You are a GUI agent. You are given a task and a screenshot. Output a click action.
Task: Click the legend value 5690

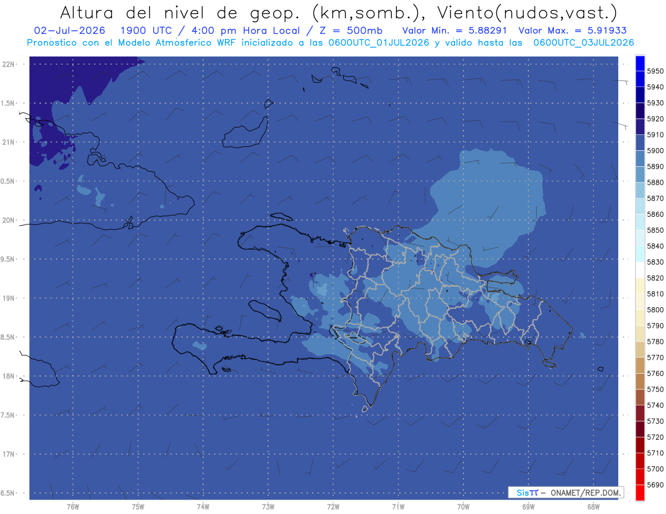pos(655,484)
